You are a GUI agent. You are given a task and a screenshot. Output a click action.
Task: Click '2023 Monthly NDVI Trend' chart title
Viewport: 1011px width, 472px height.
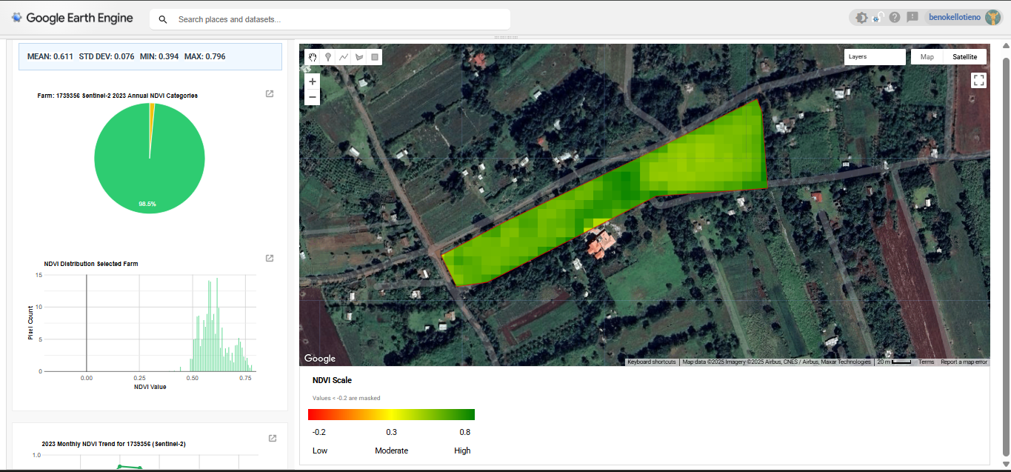[113, 444]
